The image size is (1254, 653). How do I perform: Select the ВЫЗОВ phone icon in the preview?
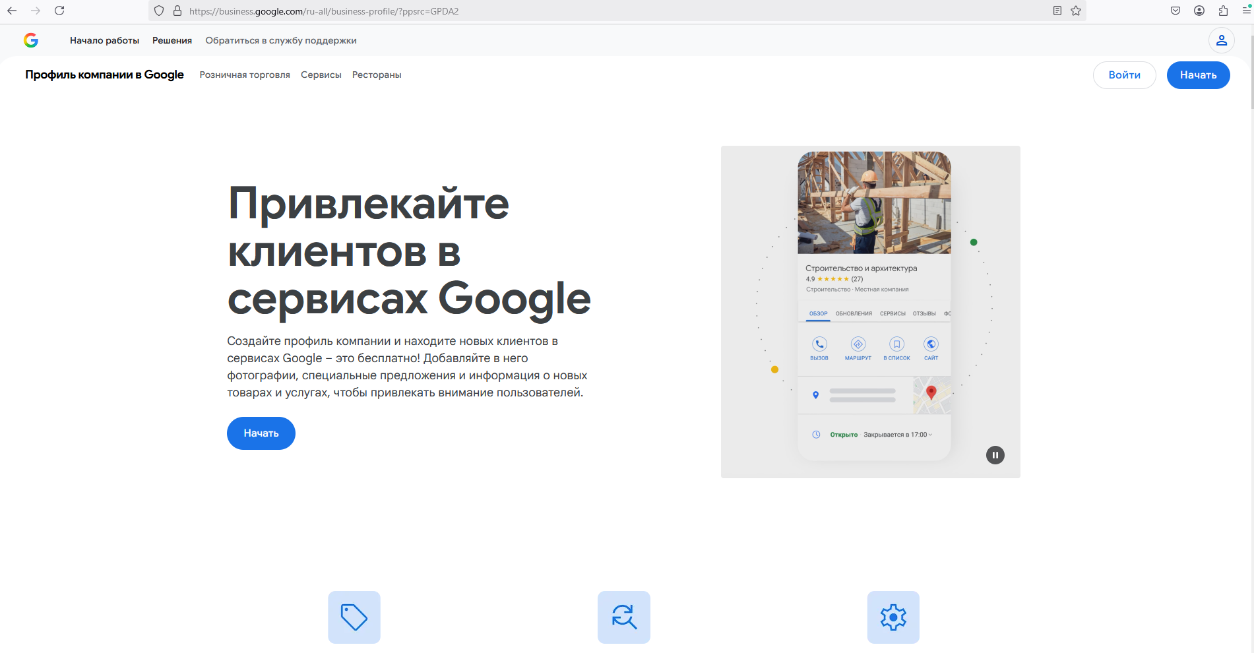pyautogui.click(x=819, y=344)
